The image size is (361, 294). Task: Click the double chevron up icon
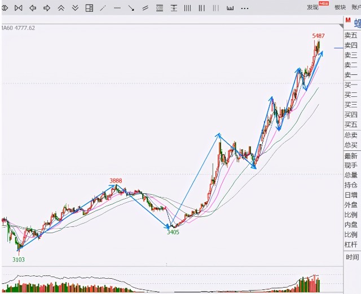click(x=61, y=8)
